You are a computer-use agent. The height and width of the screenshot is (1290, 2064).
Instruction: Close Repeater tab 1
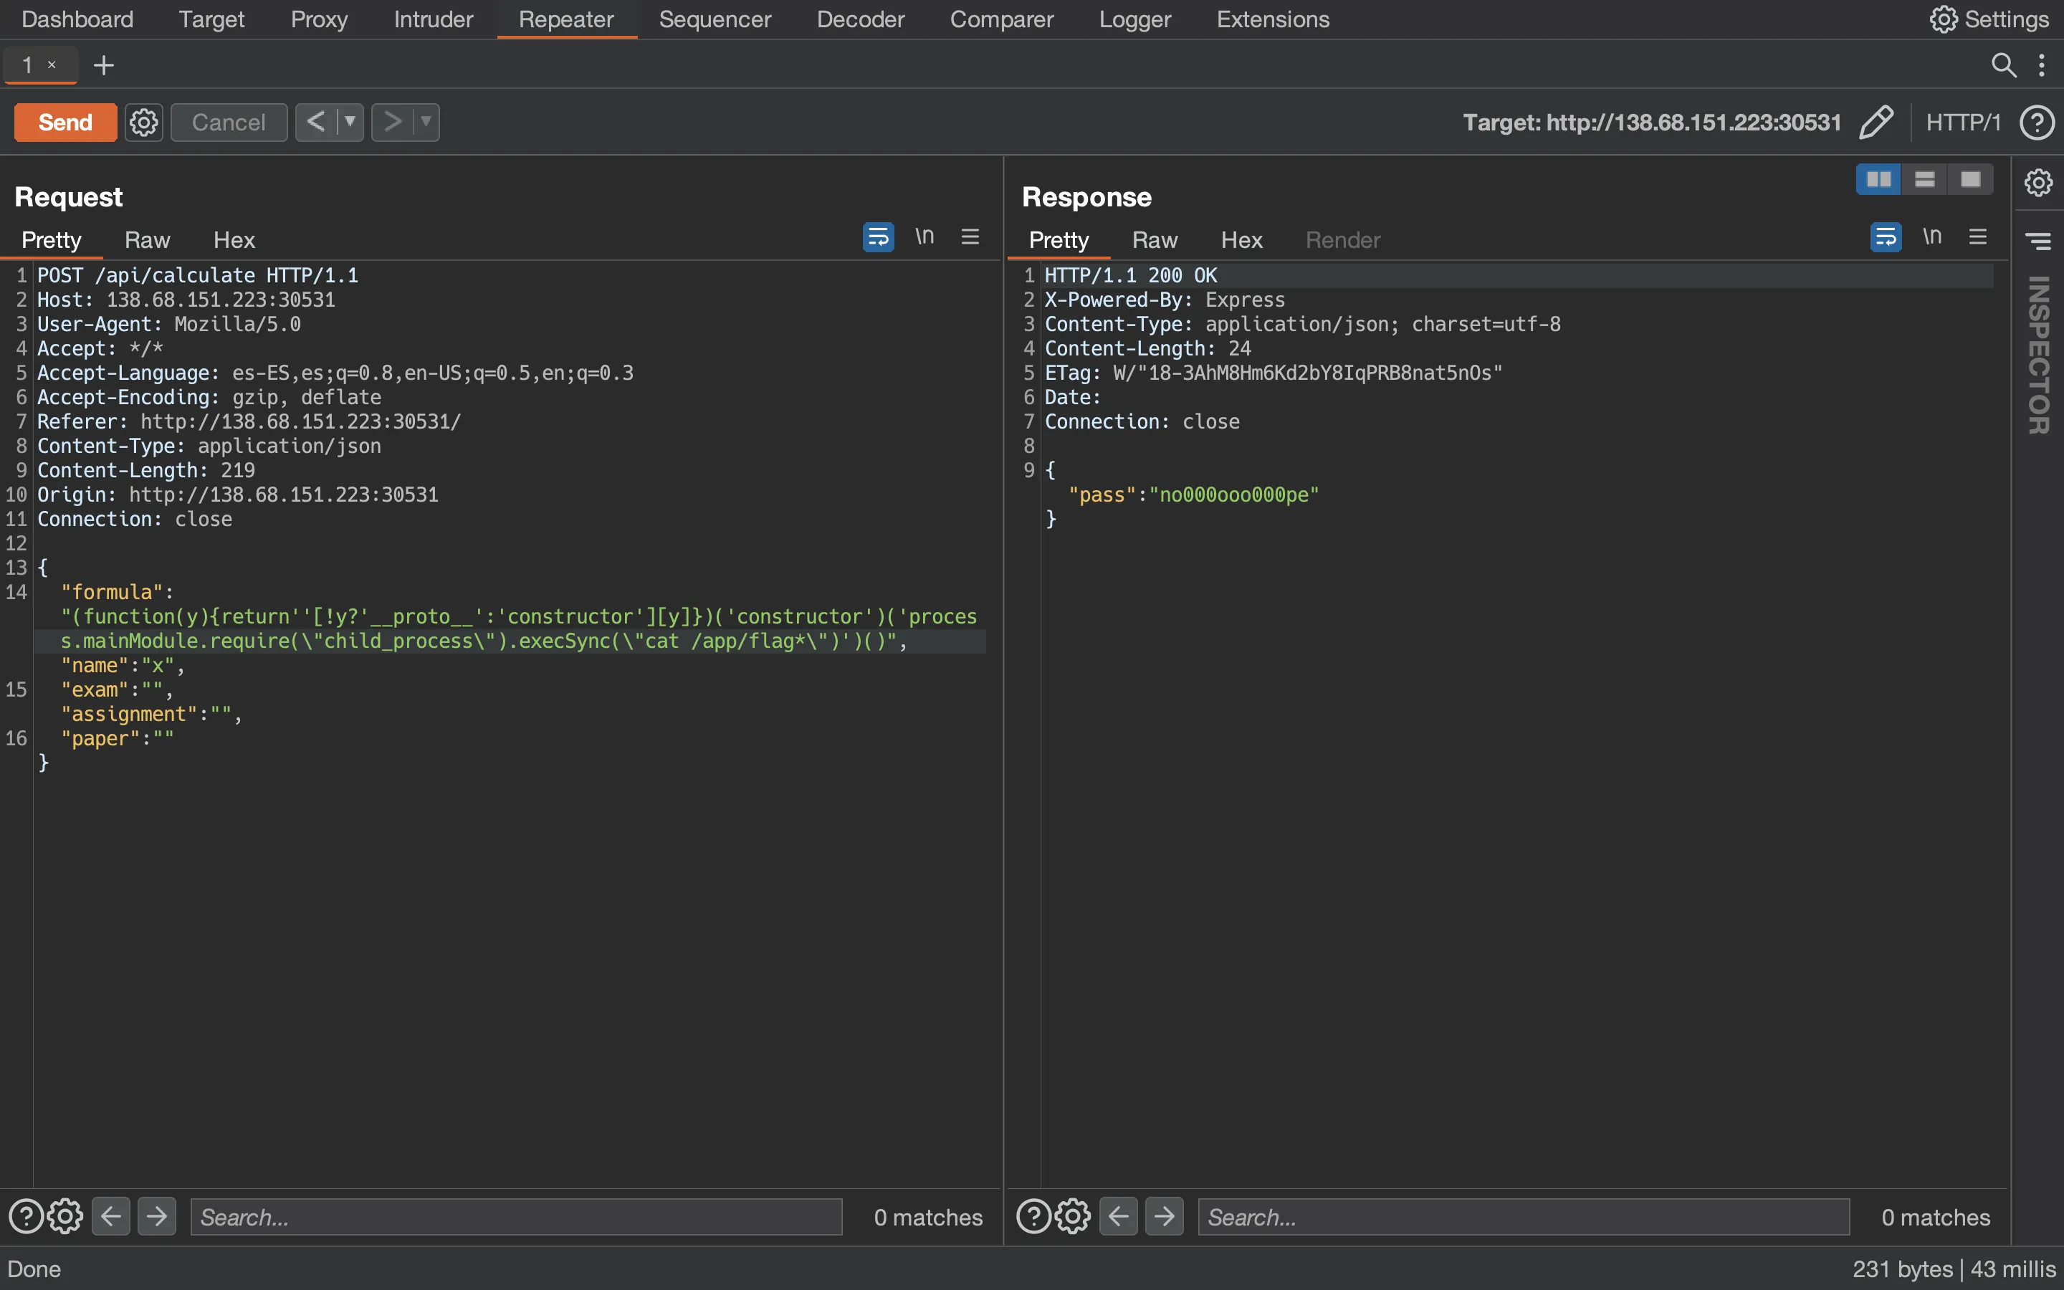[52, 64]
